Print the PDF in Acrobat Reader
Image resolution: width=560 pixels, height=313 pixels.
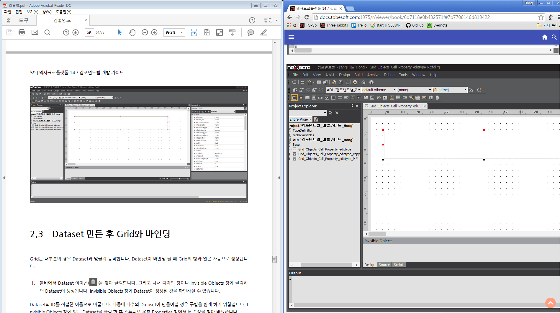(22, 32)
